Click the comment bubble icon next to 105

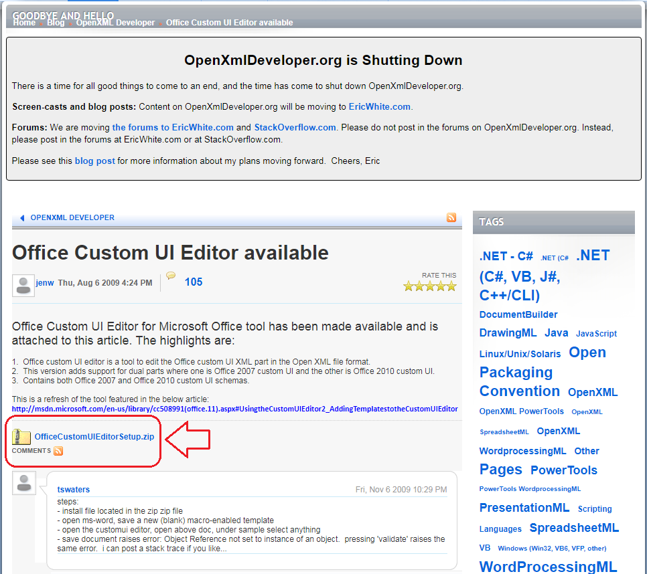pyautogui.click(x=170, y=276)
